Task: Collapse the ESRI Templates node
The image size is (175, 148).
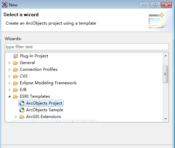Action: click(x=10, y=96)
